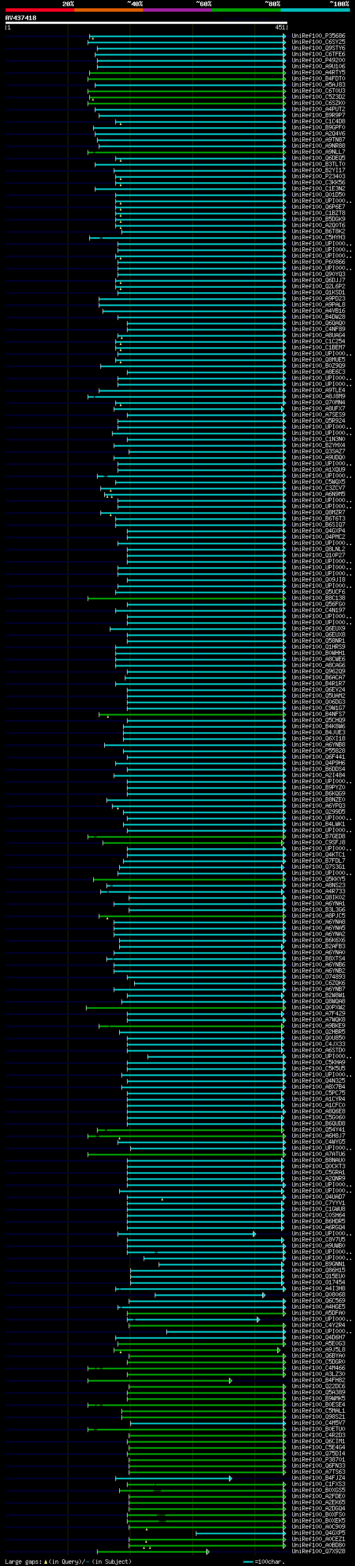Open hit UniRef100_A4RTY5

point(318,72)
